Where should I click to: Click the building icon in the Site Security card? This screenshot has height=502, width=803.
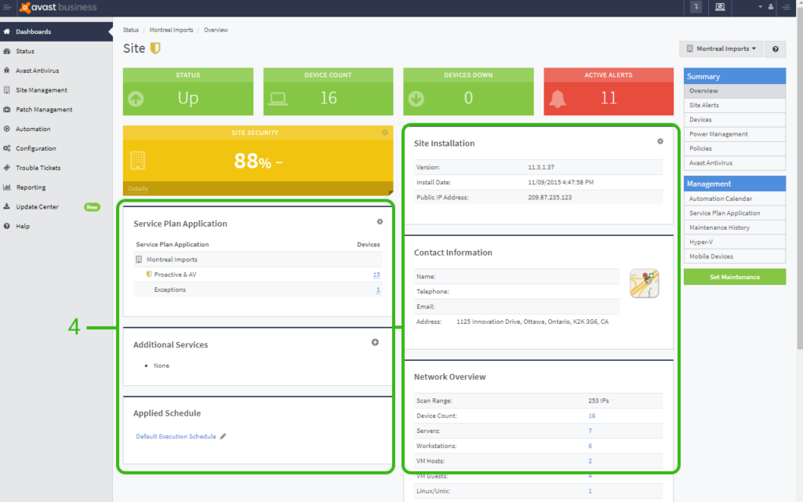(138, 160)
